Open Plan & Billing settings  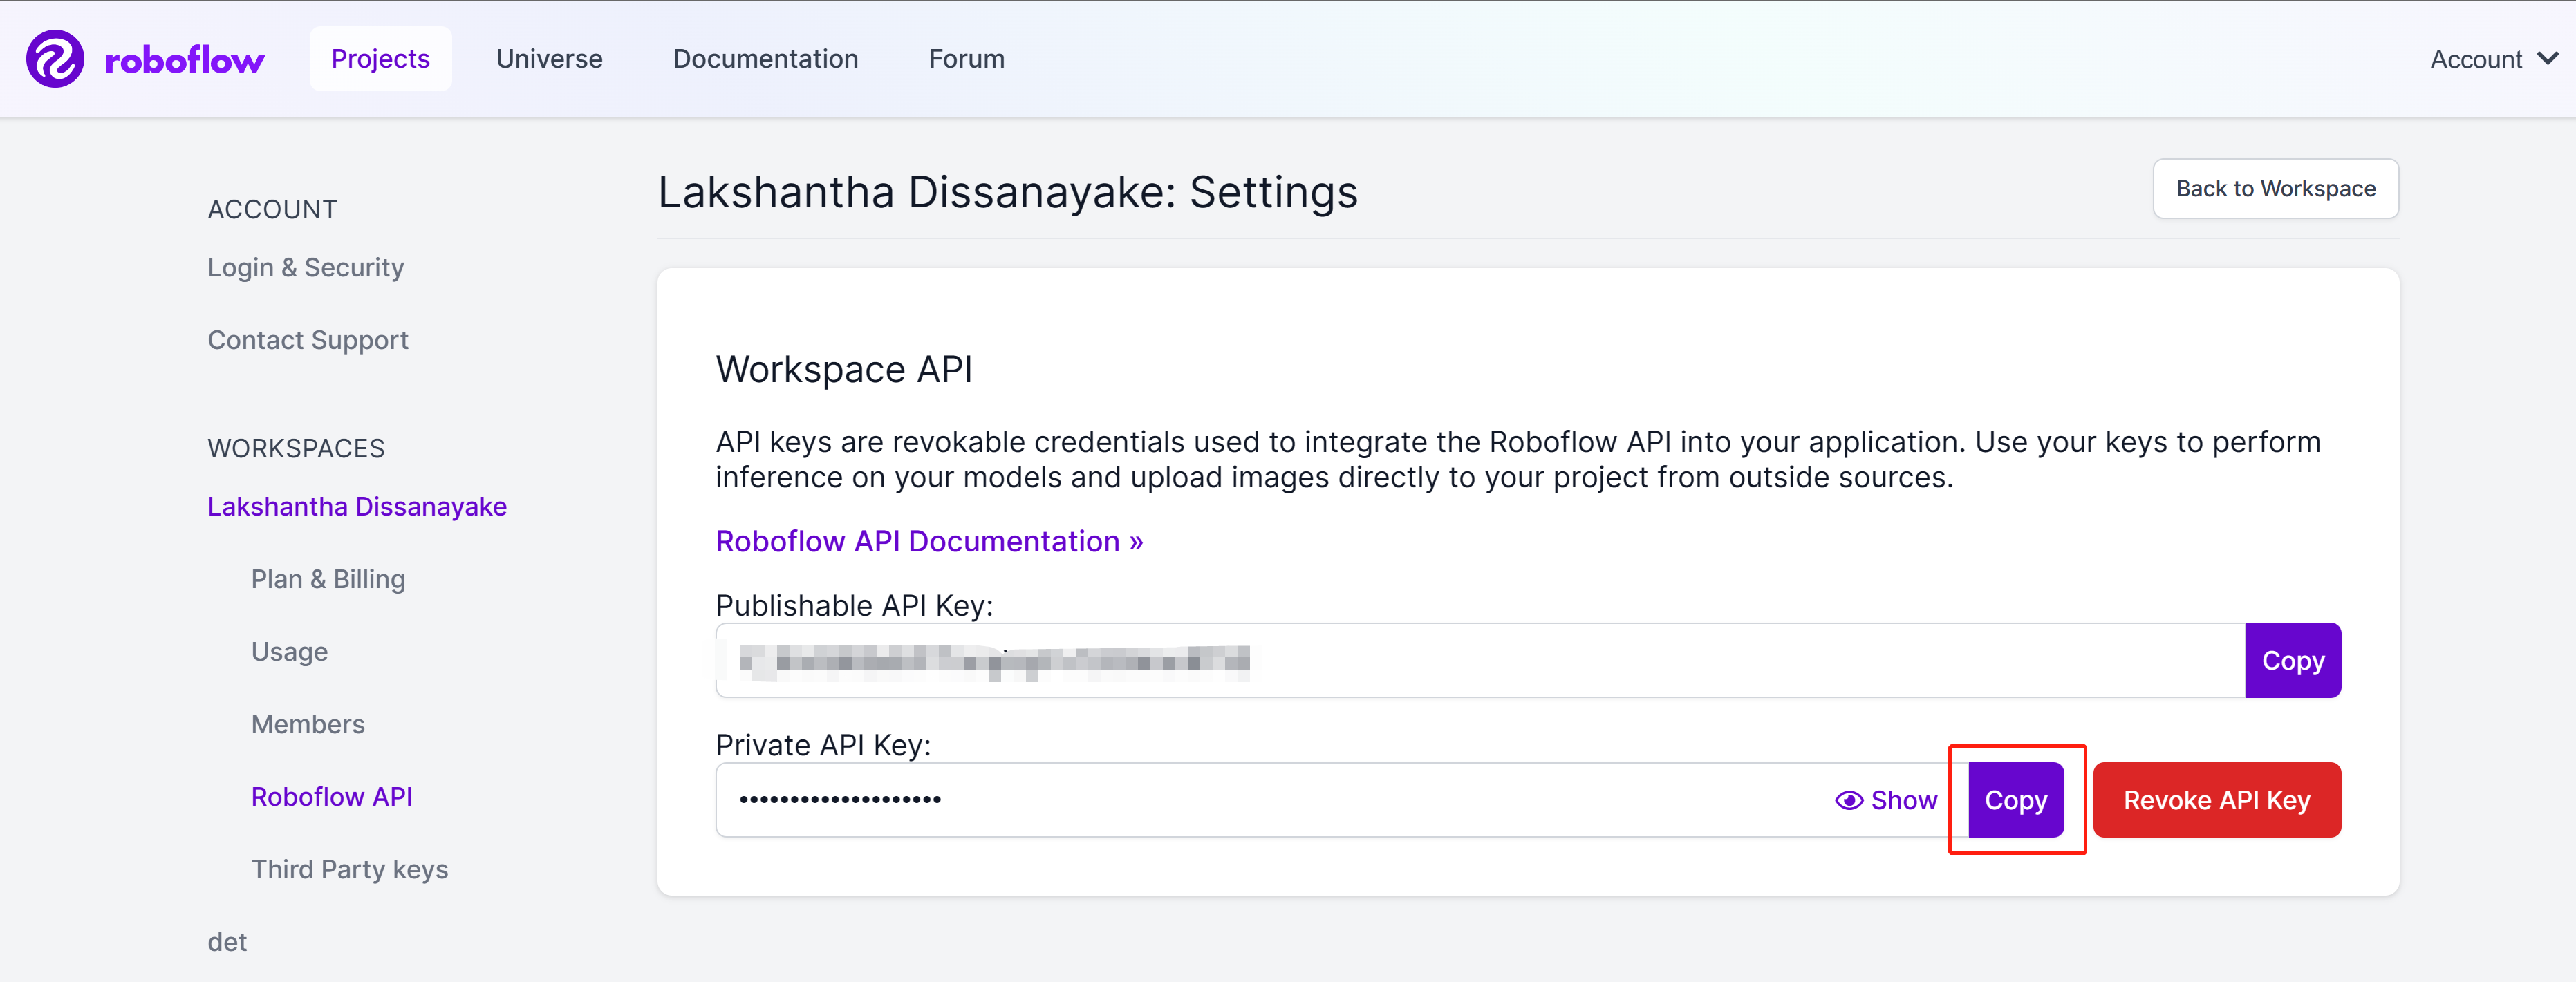point(328,579)
